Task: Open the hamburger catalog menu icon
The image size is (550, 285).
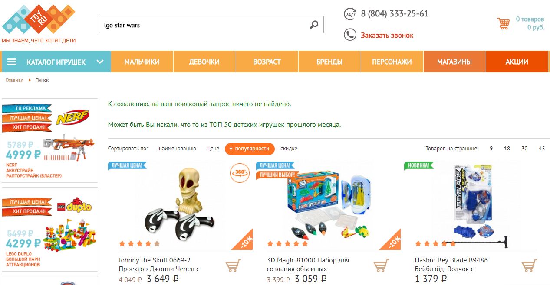Action: point(12,62)
